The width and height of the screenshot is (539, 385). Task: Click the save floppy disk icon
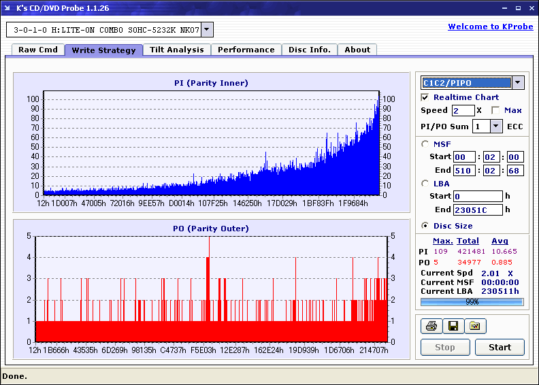[x=453, y=327]
